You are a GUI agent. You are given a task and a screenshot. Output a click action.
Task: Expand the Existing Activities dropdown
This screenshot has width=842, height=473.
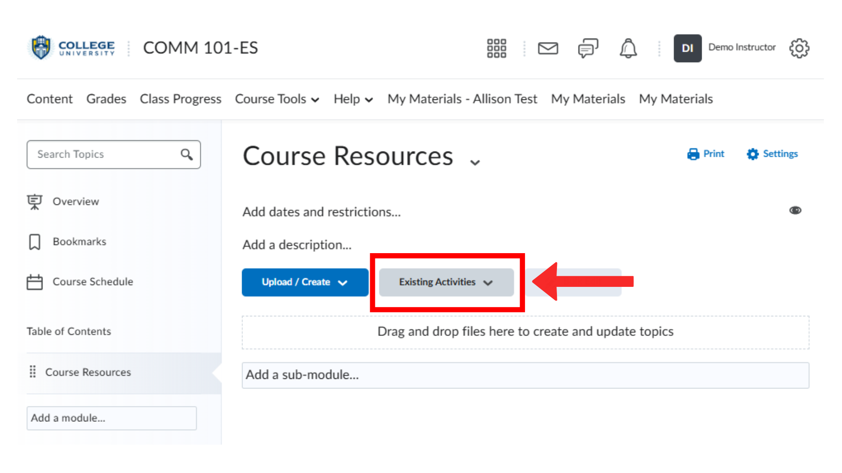tap(446, 282)
